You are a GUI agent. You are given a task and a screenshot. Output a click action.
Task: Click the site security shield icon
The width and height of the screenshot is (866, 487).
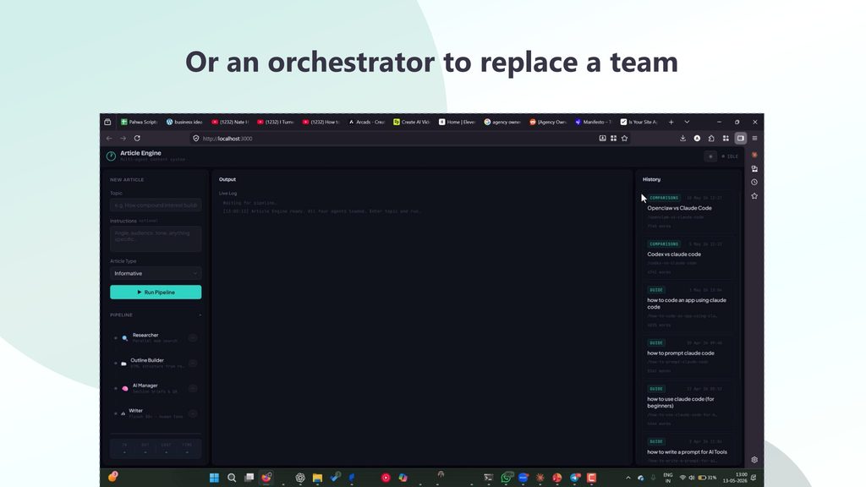coord(195,139)
